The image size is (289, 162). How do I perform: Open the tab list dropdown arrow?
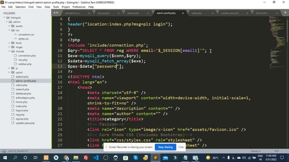(x=285, y=13)
